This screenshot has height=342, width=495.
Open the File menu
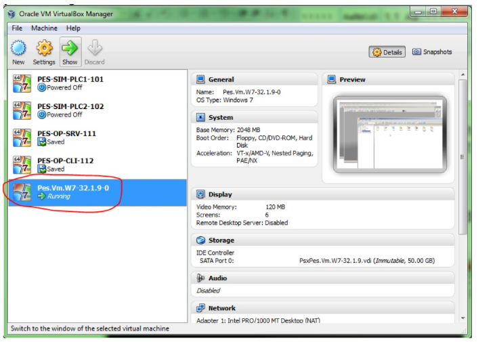point(17,28)
